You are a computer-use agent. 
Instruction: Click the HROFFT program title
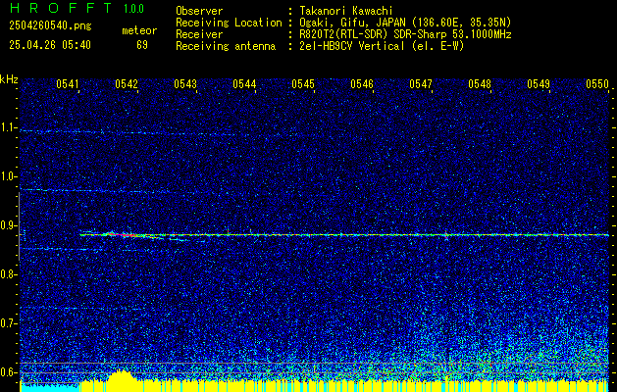point(62,8)
